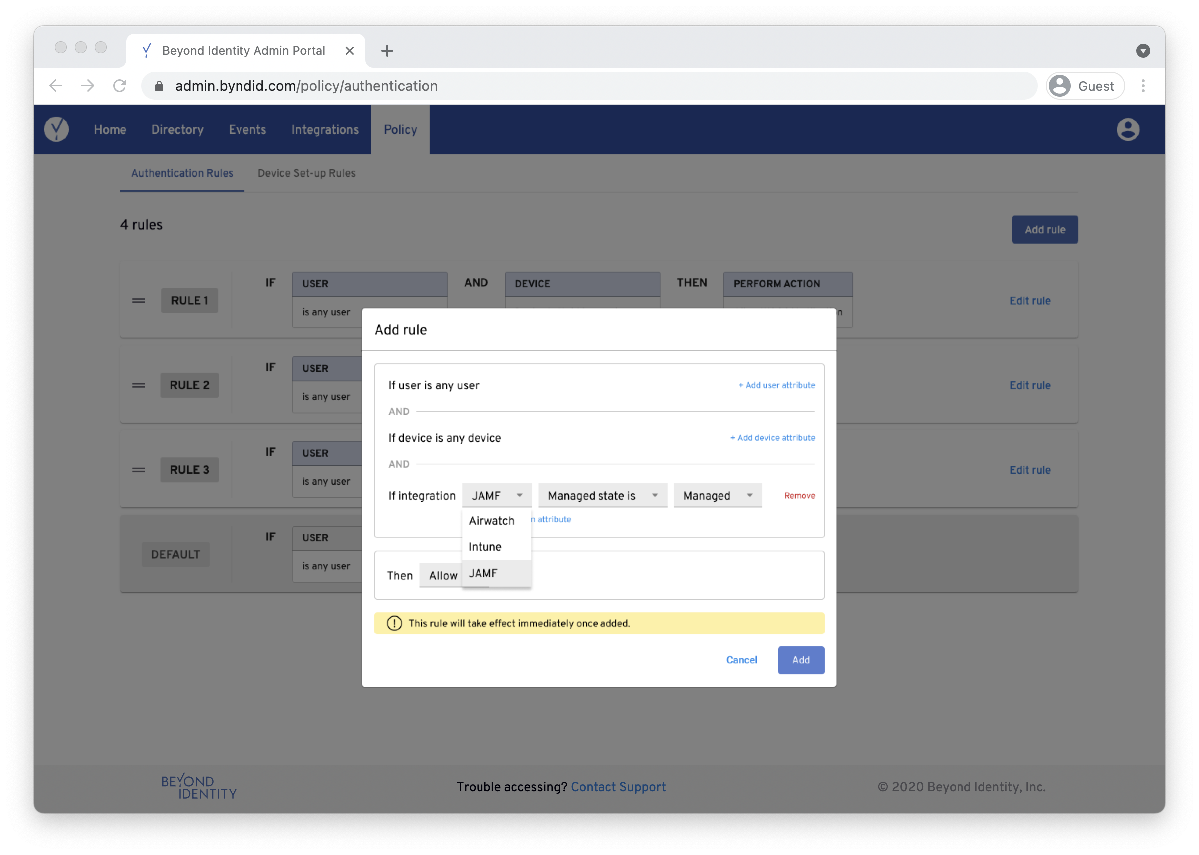Click the RULE 2 label
Viewport: 1199px width, 855px height.
[x=190, y=385]
